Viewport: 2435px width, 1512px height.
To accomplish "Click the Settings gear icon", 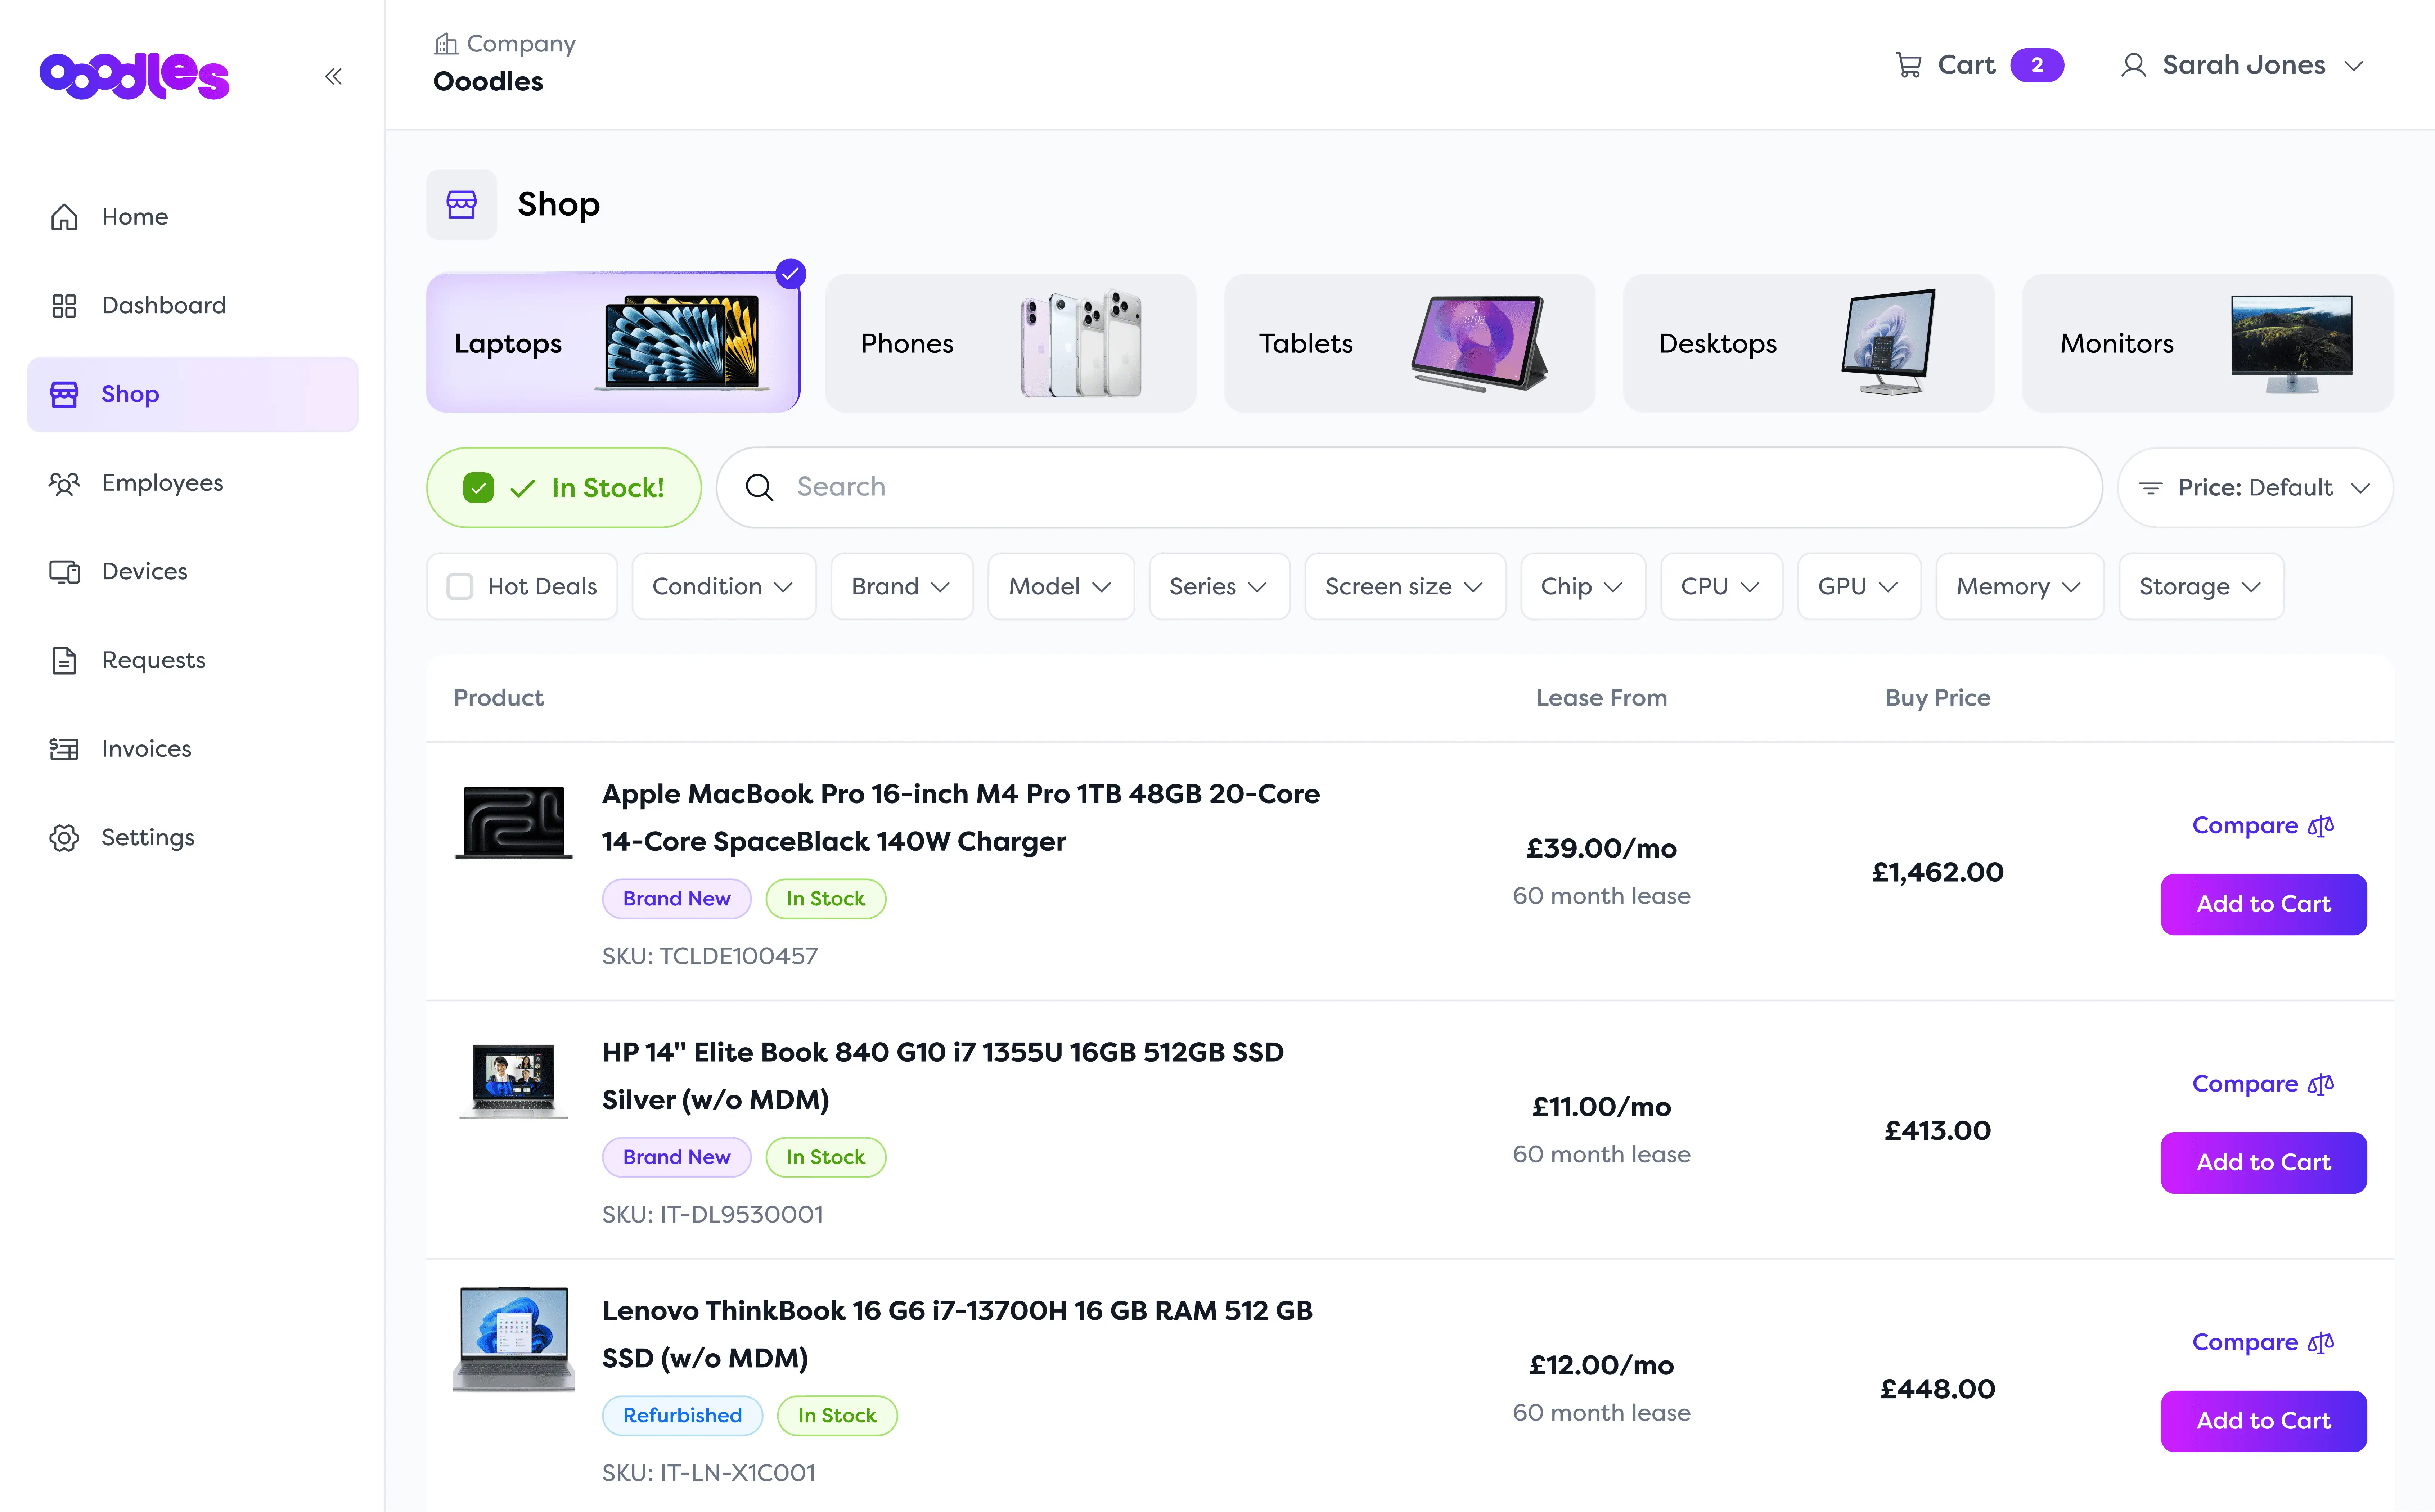I will 64,838.
